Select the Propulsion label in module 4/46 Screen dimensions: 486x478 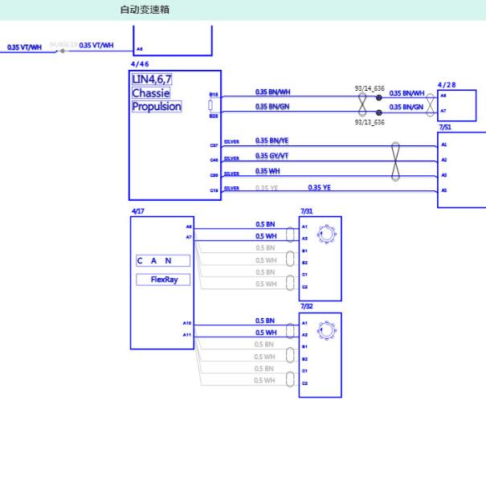click(x=157, y=106)
